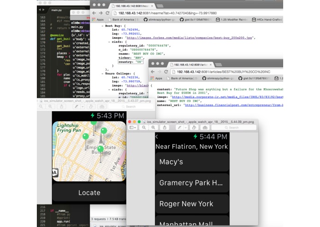Open the HfCx Hand-Crafted bookmark
The height and width of the screenshot is (227, 320).
tap(267, 20)
